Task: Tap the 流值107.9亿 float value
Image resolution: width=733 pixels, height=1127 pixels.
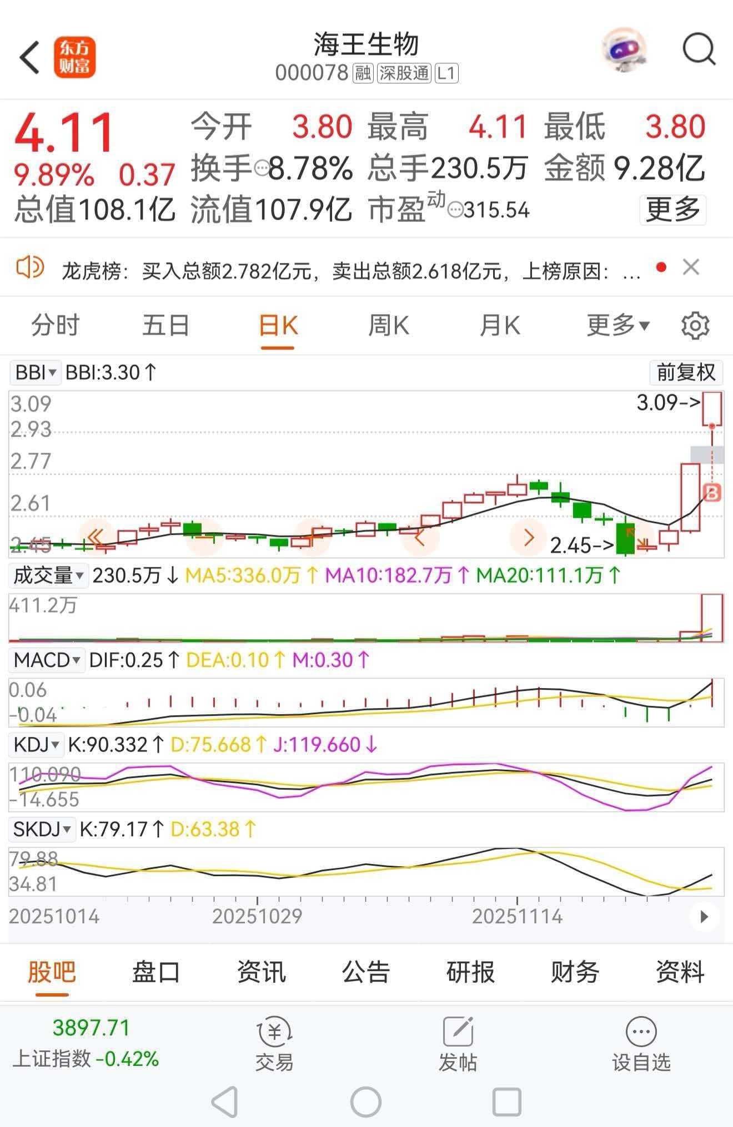Action: 272,210
